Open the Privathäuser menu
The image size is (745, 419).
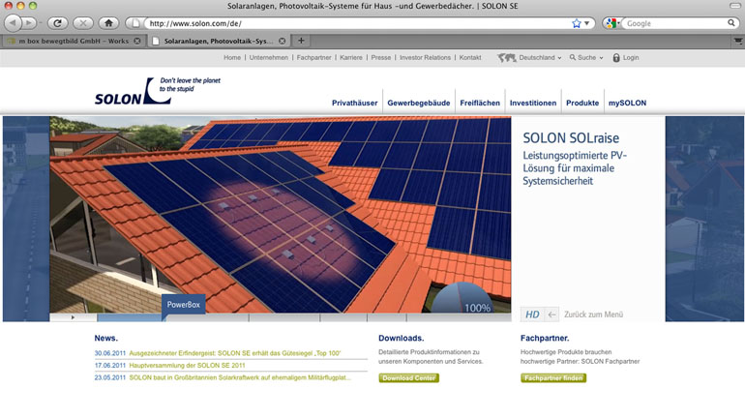coord(354,103)
